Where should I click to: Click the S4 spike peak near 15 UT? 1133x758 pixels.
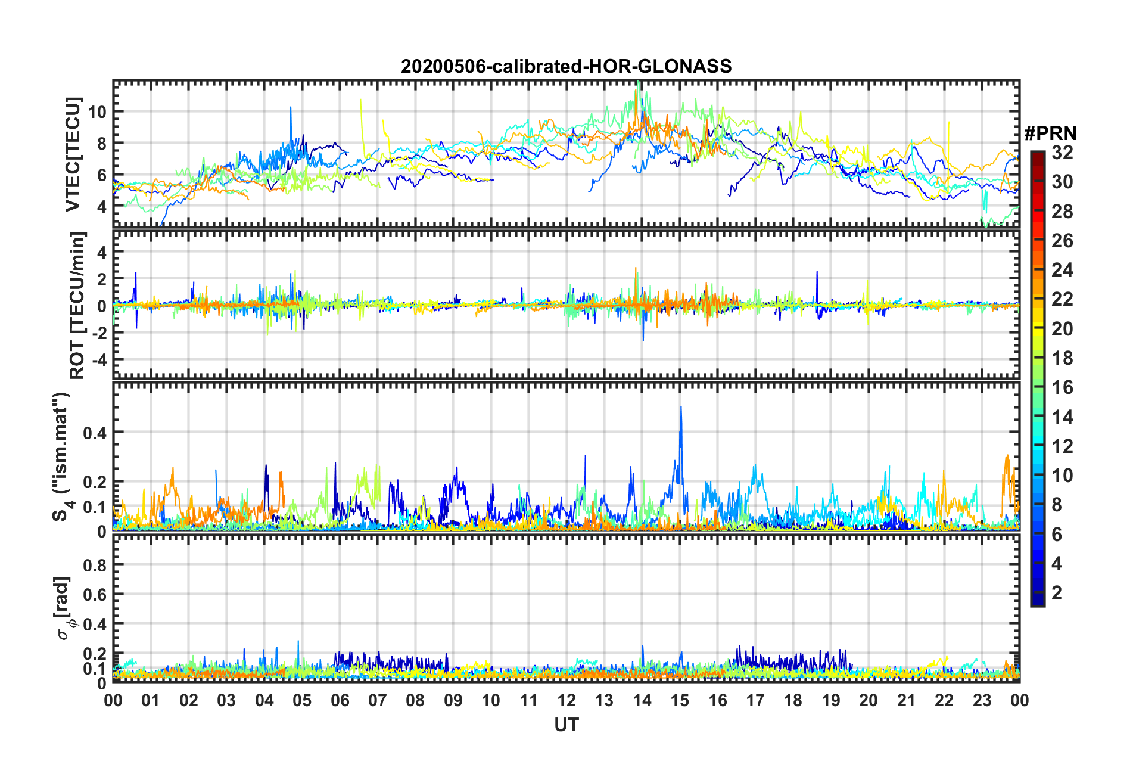681,407
